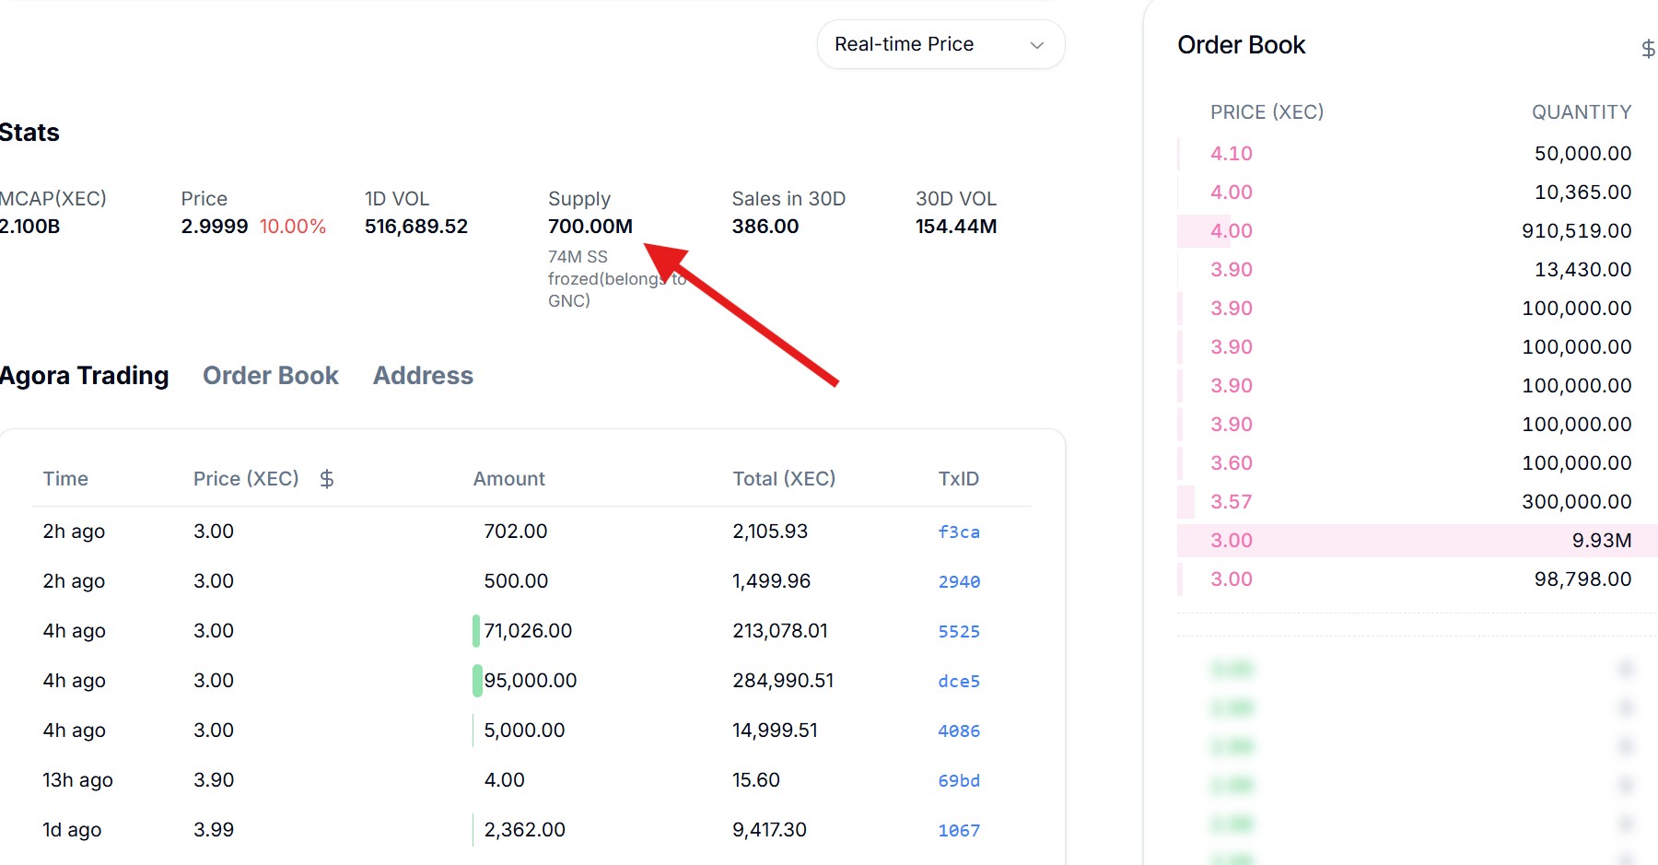The image size is (1658, 865).
Task: Click the 95,000.00 amount trade row
Action: [x=530, y=681]
